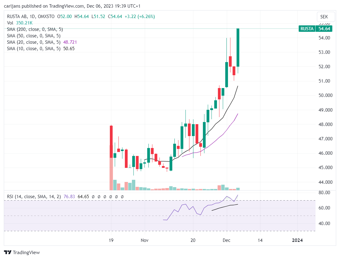Click the 50.000 price scale label
The width and height of the screenshot is (340, 259).
click(325, 95)
